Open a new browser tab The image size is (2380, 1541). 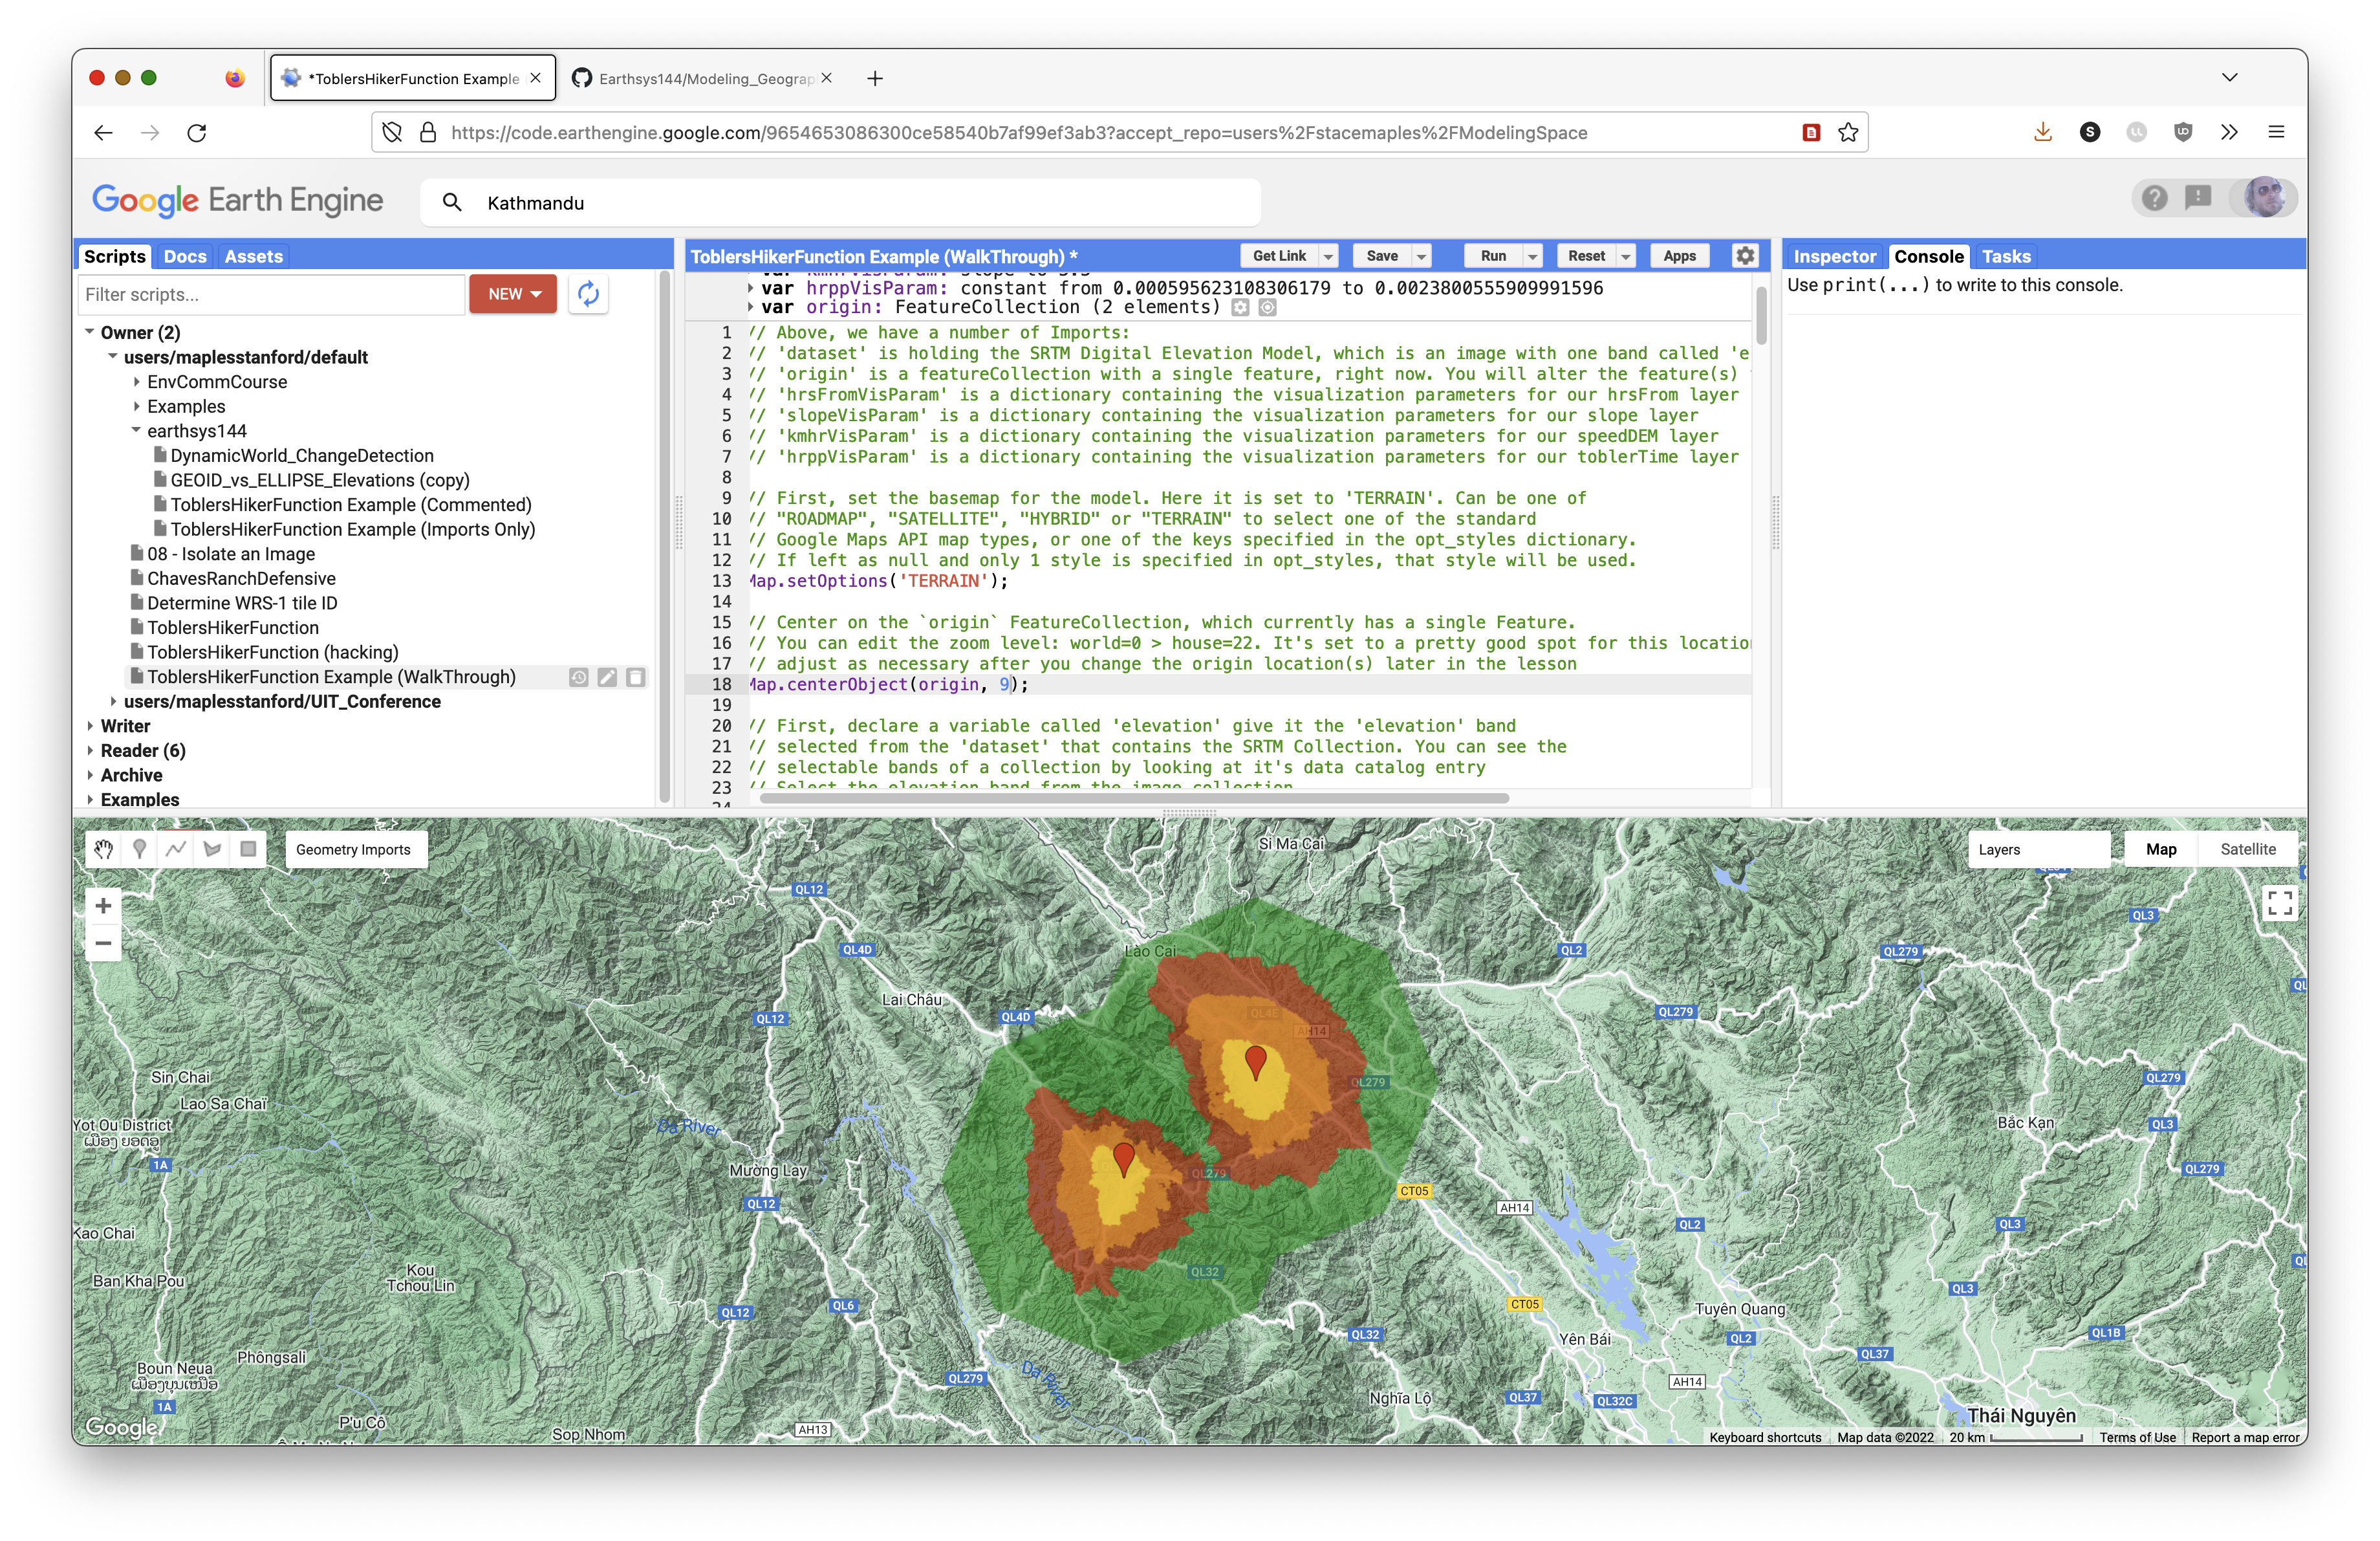[x=875, y=78]
